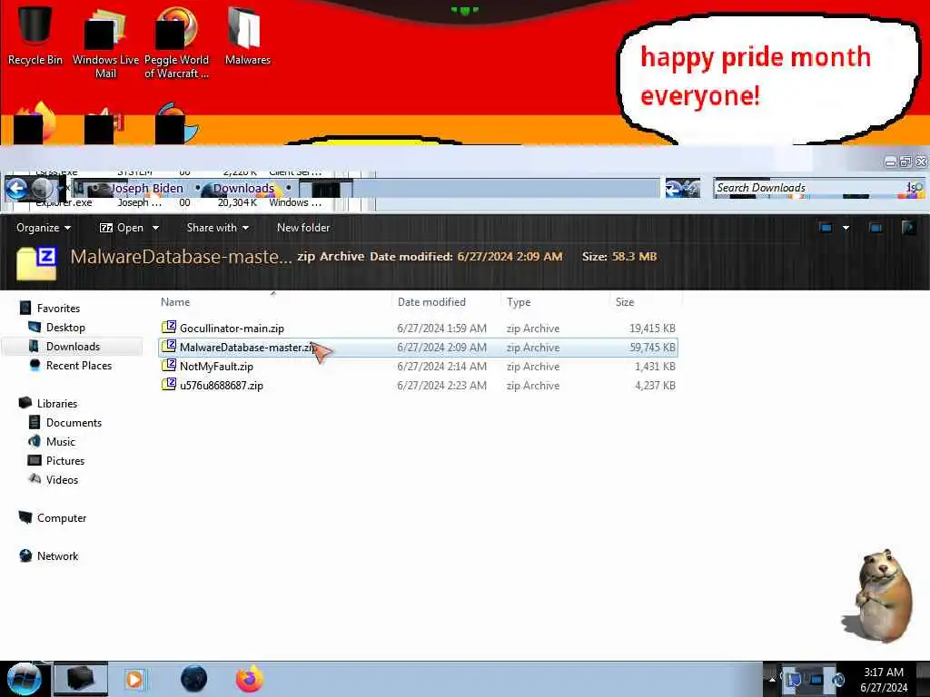Image resolution: width=930 pixels, height=697 pixels.
Task: Click the Back navigation arrow in Explorer
Action: click(16, 189)
